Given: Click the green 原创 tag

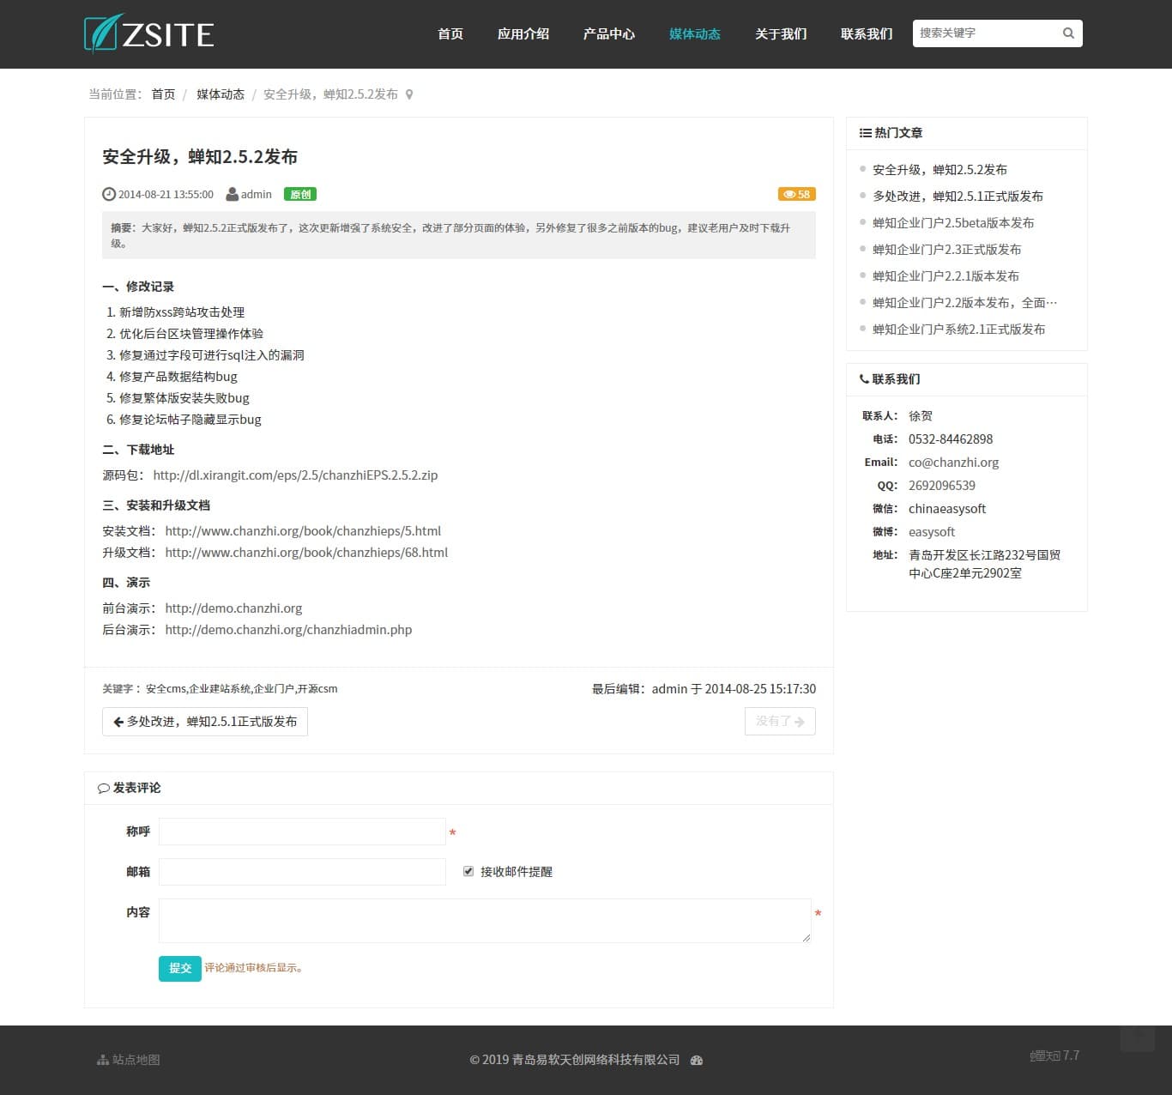Looking at the screenshot, I should [x=300, y=194].
